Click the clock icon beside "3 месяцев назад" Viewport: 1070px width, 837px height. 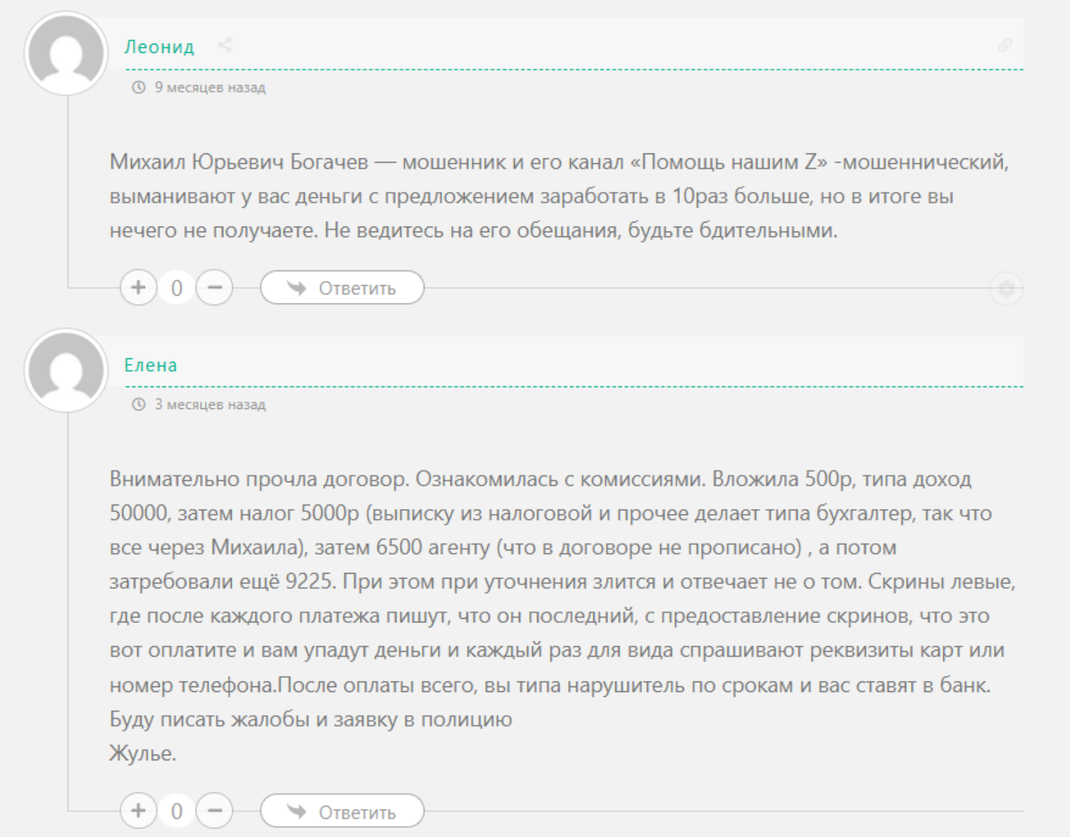(139, 404)
